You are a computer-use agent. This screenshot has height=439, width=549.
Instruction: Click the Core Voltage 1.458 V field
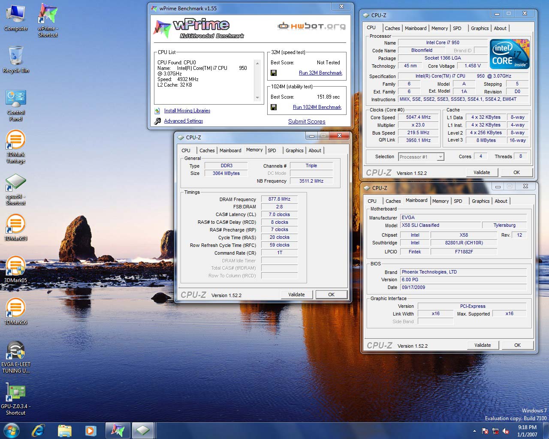point(473,66)
